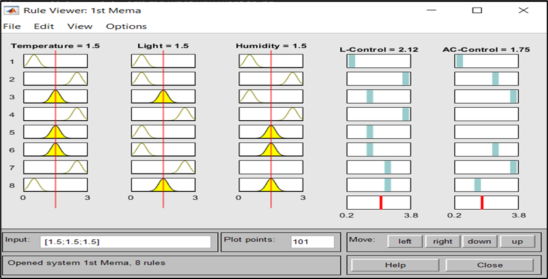Click the Humidity plot of rule 2
Viewport: 548px width, 279px height.
271,79
